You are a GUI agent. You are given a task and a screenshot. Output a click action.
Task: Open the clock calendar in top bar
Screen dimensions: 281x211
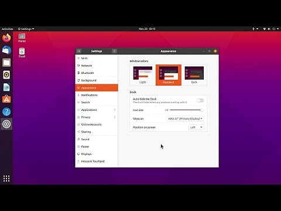147,29
